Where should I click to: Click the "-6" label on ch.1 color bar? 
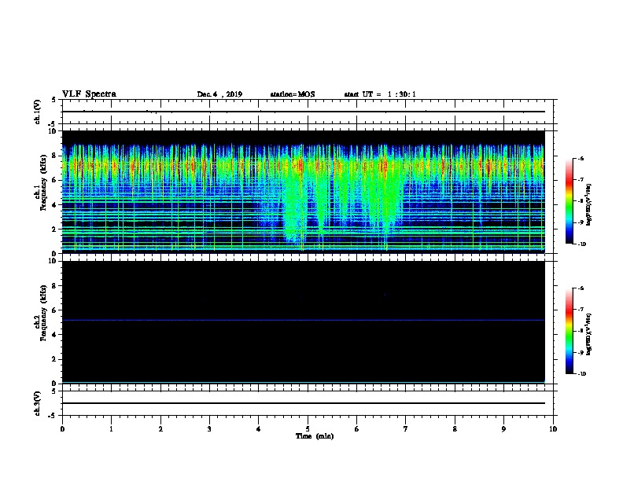pyautogui.click(x=581, y=158)
